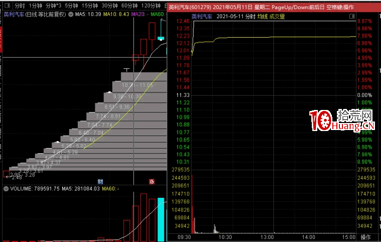Switch to the 分时 period tab
This screenshot has width=381, height=242.
coord(20,6)
